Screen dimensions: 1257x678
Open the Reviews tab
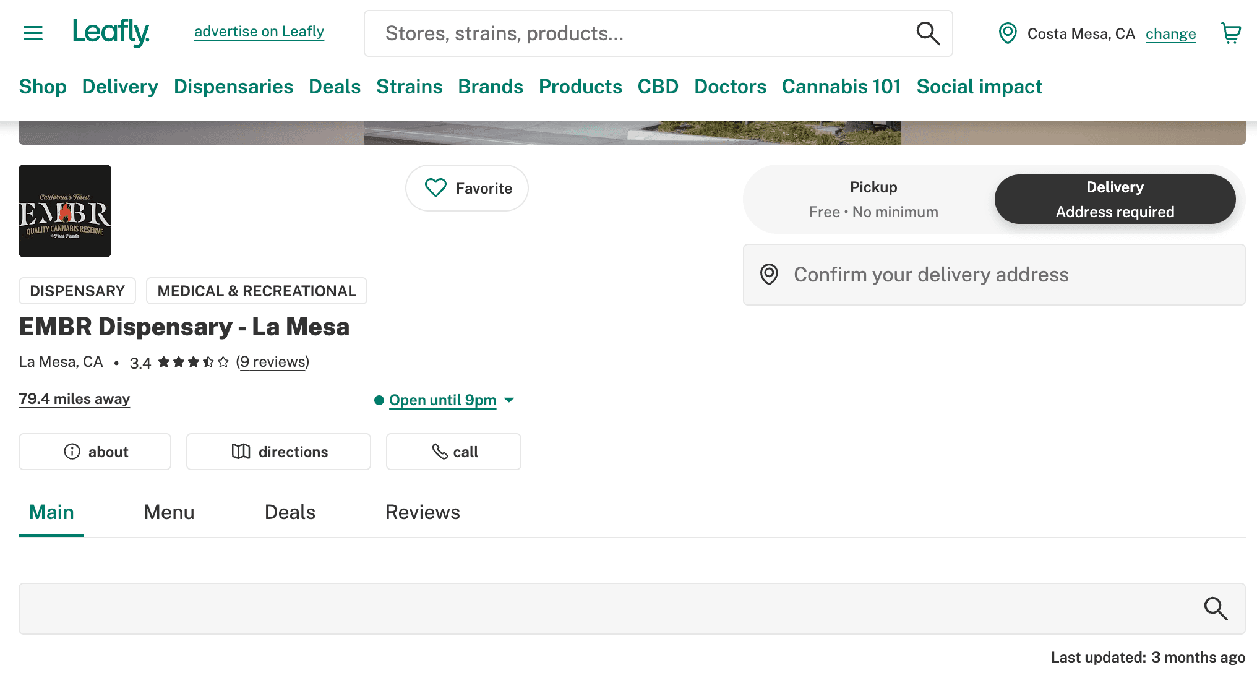point(423,512)
